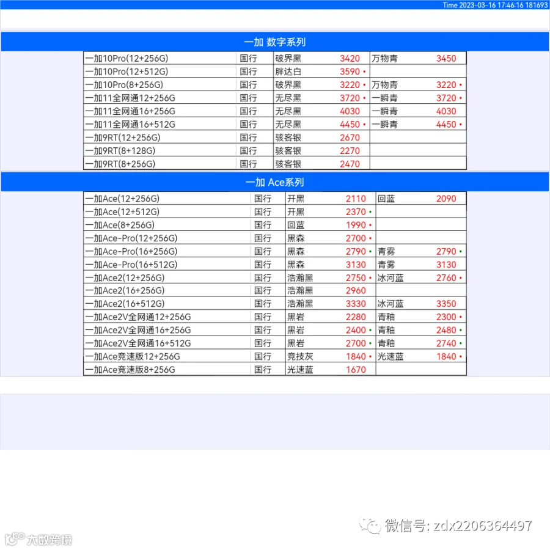Select the '一加11全网通12+256G' model cell
The width and height of the screenshot is (550, 550).
(160, 98)
